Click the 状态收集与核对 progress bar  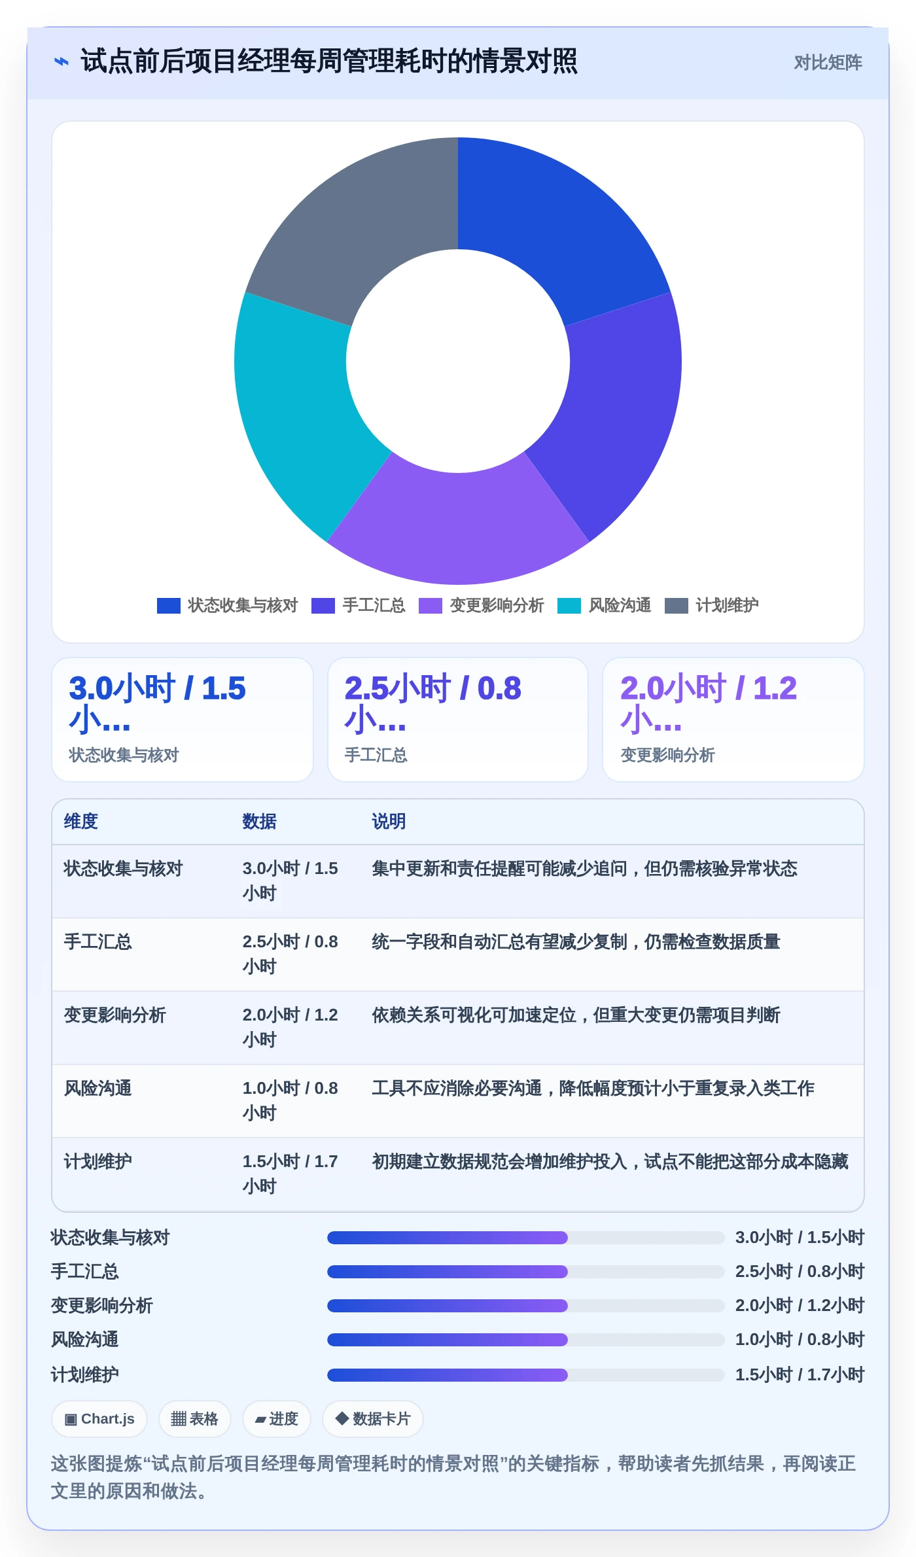point(525,1238)
